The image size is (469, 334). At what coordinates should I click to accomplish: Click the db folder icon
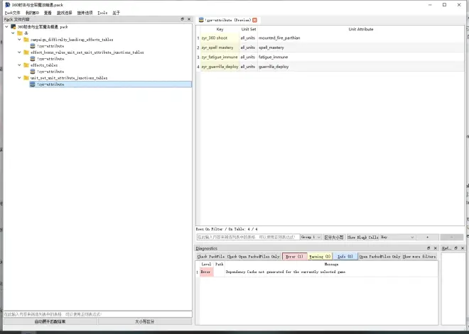coord(19,33)
